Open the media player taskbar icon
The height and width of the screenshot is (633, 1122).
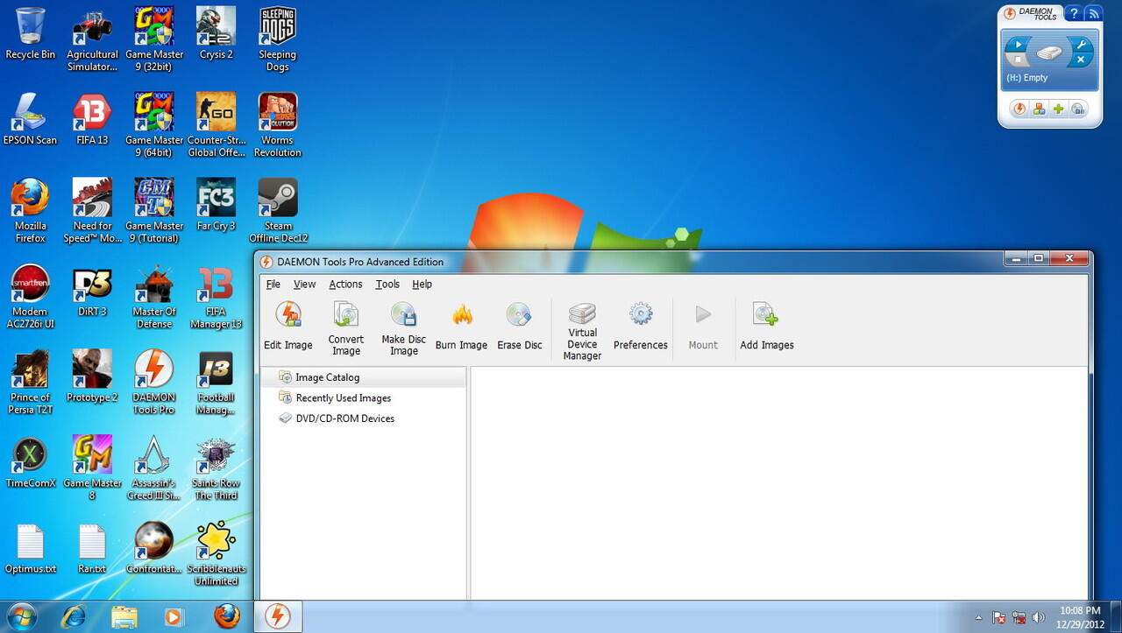click(174, 616)
